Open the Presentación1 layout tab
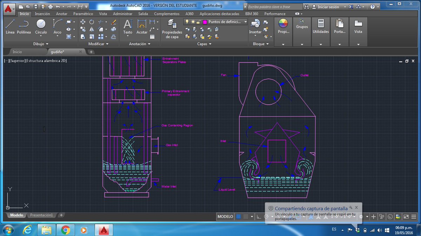 coord(41,215)
